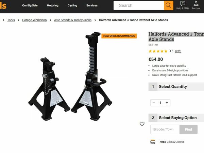Open the 231 reviews link
The image size is (204, 153).
click(178, 51)
